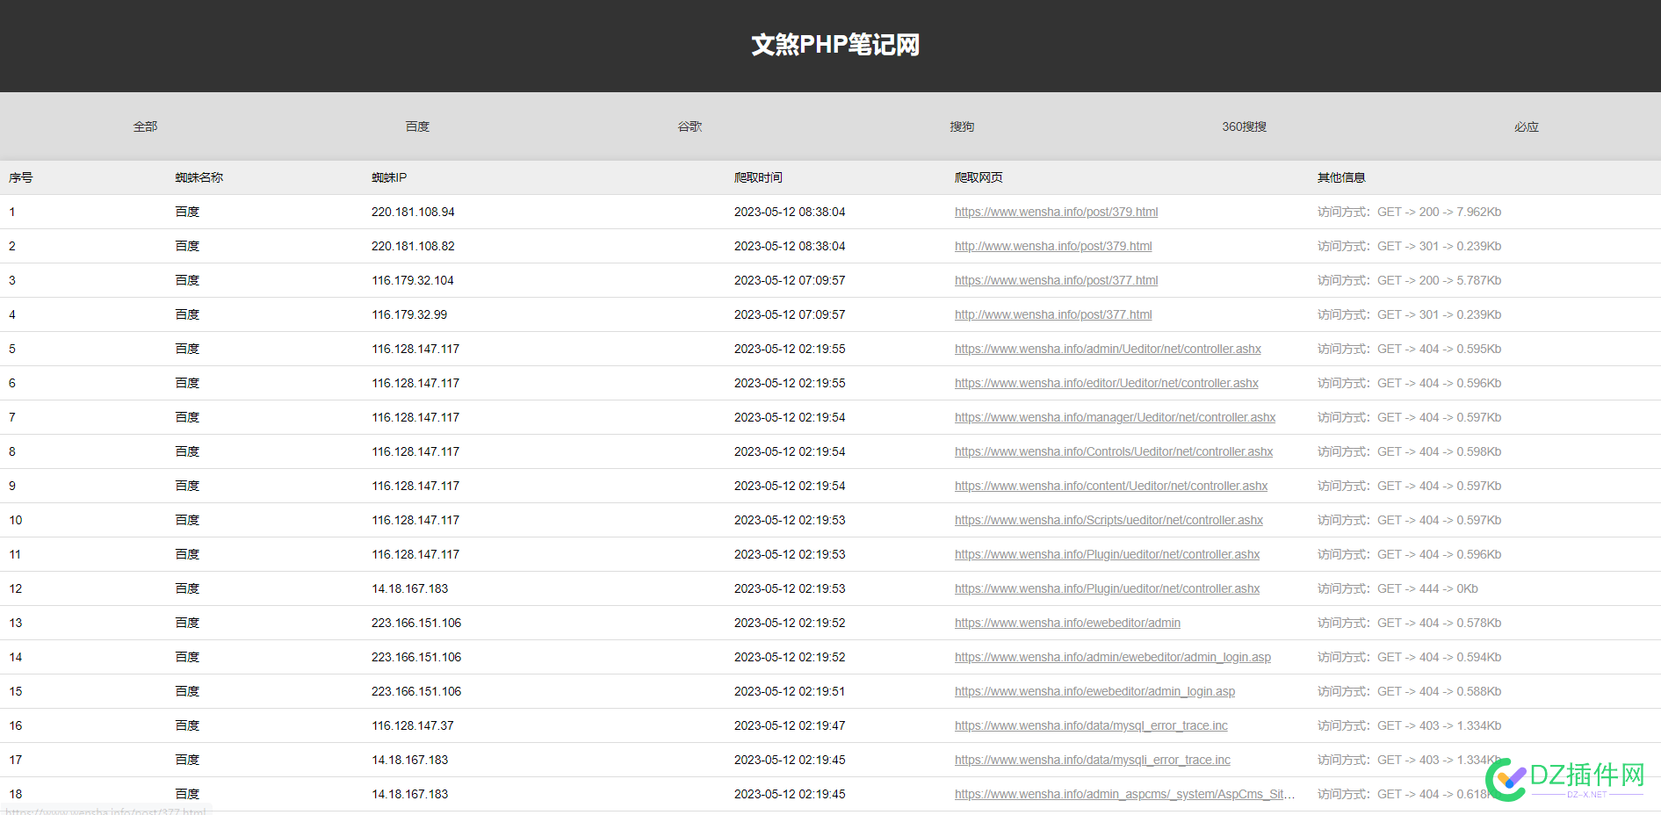Switch to the 必应 spider tab
The width and height of the screenshot is (1661, 815).
click(1526, 126)
